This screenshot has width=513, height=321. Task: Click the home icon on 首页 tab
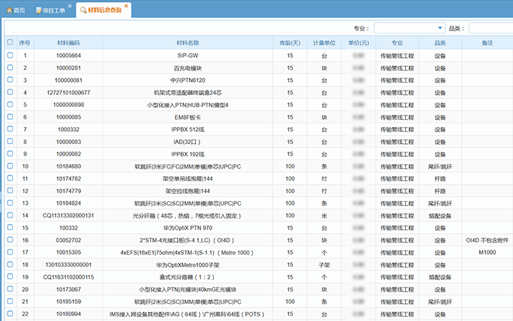[10, 9]
